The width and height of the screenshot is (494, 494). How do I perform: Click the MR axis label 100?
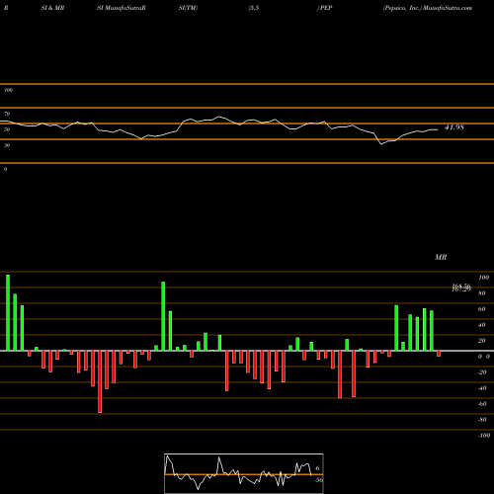484,278
